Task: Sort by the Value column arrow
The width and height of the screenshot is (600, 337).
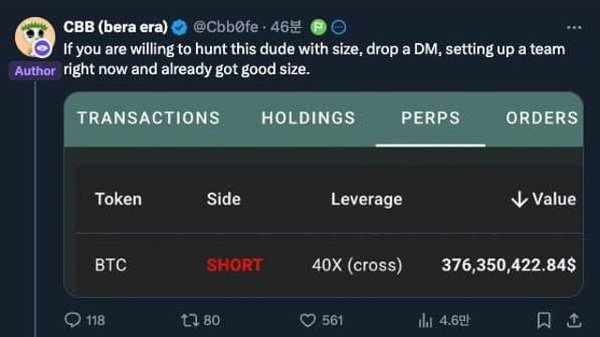Action: pyautogui.click(x=519, y=199)
